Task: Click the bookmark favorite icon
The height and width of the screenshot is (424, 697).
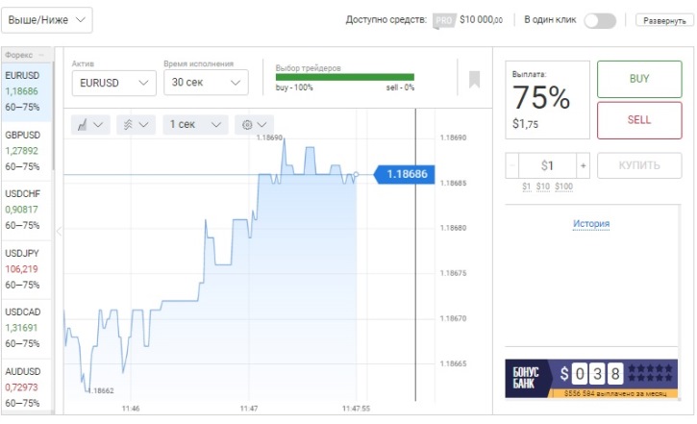Action: 474,80
